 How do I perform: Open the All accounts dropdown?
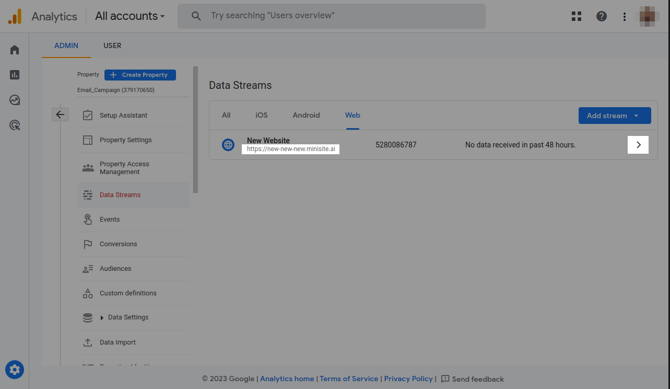click(x=130, y=16)
